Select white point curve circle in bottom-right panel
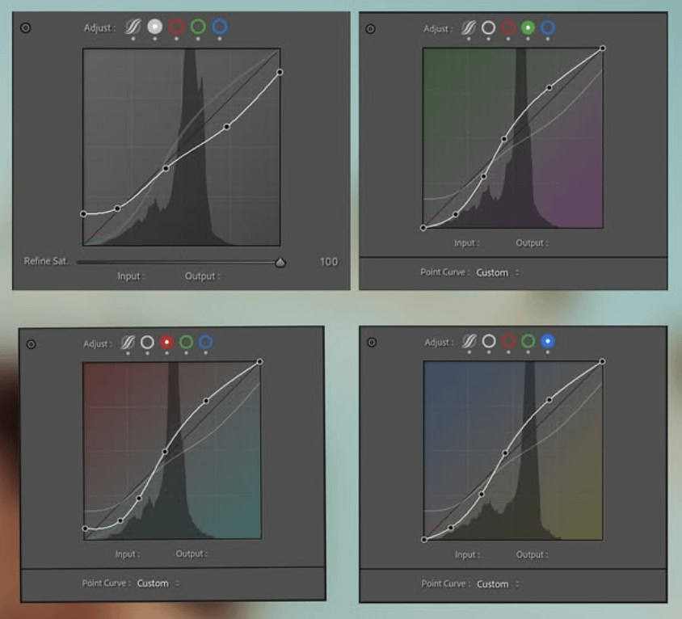 pyautogui.click(x=489, y=342)
